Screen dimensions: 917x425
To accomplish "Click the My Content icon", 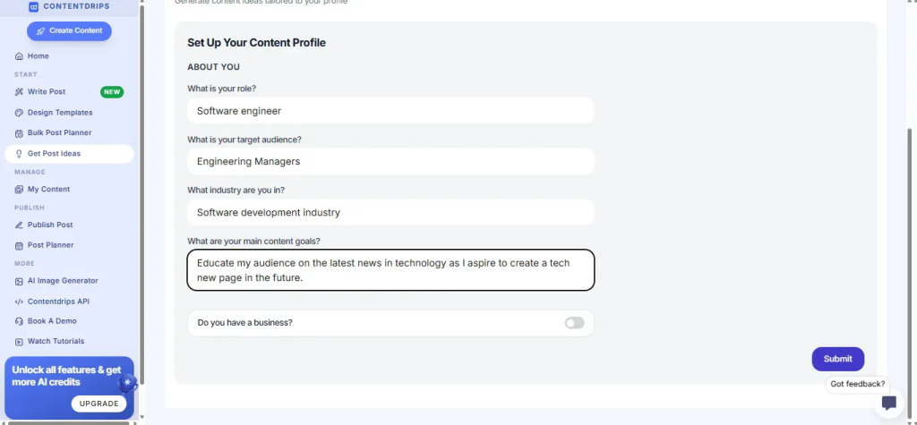I will click(20, 190).
